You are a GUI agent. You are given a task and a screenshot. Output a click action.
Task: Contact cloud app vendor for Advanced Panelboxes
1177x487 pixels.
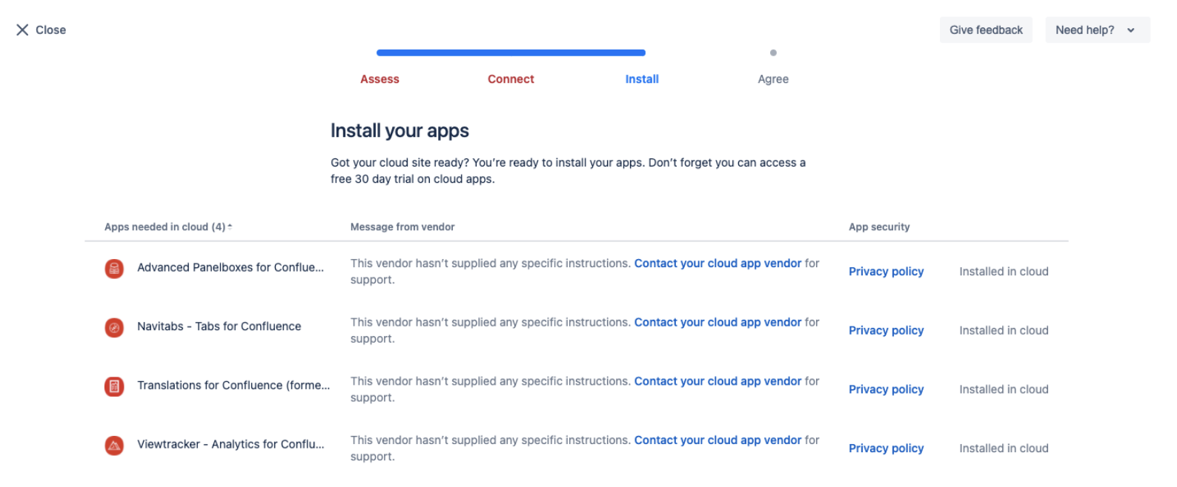[717, 263]
